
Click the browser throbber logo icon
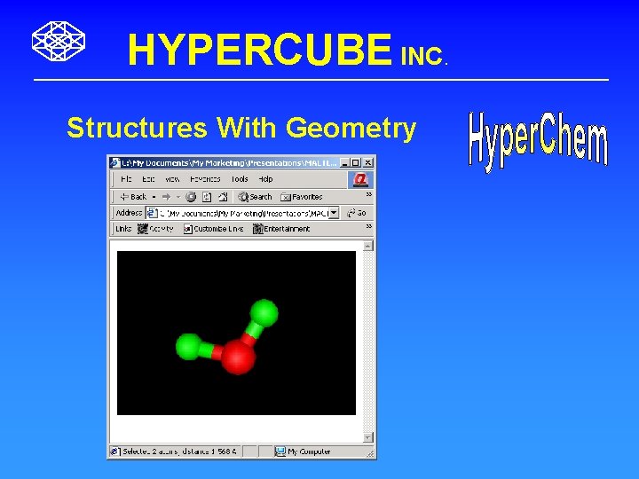click(360, 179)
